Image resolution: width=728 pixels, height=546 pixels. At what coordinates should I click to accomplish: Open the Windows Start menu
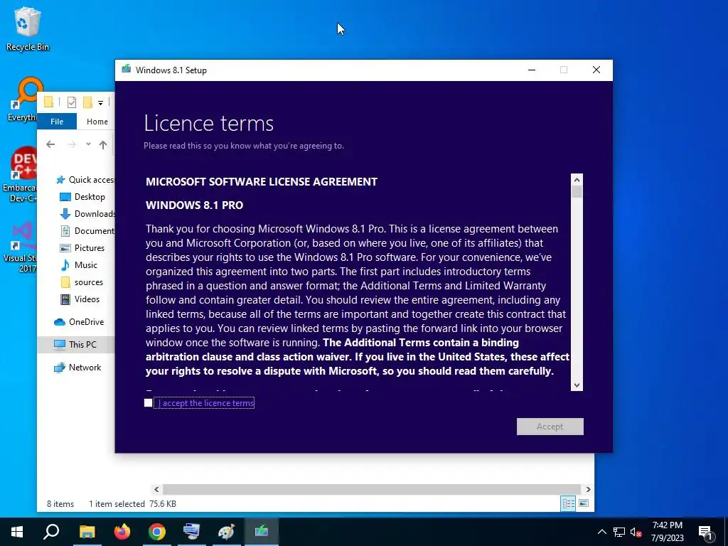click(17, 532)
